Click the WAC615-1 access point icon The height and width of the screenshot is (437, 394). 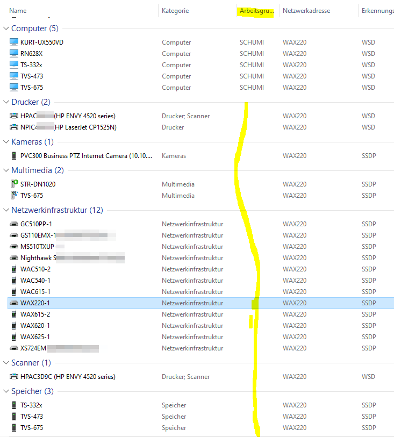click(14, 291)
